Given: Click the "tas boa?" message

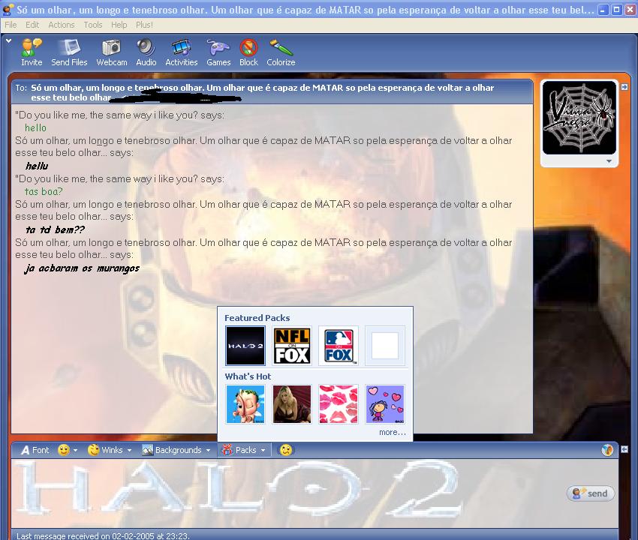Looking at the screenshot, I should click(x=44, y=191).
